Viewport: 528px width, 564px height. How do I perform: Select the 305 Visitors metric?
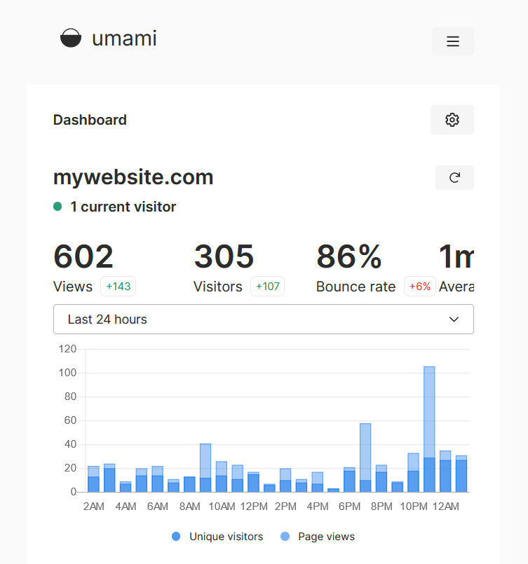(x=224, y=256)
